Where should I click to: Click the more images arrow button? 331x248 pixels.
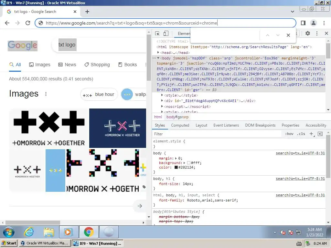coord(140,206)
